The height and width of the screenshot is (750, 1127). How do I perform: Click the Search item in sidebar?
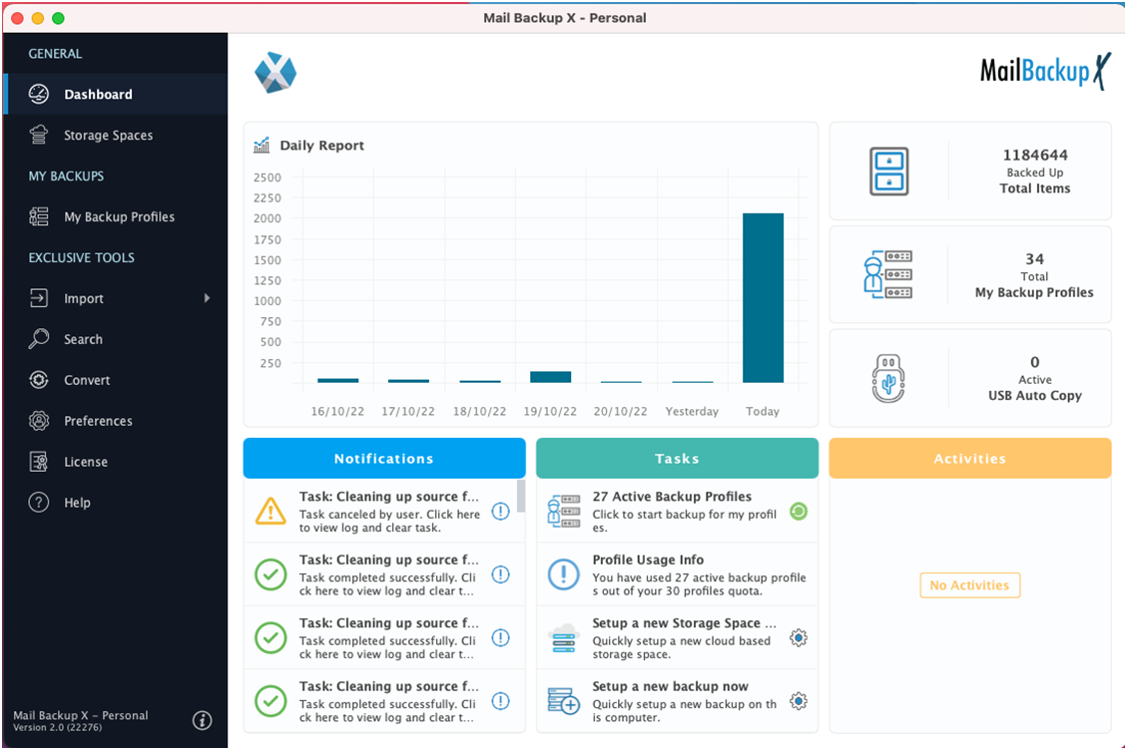click(x=116, y=338)
